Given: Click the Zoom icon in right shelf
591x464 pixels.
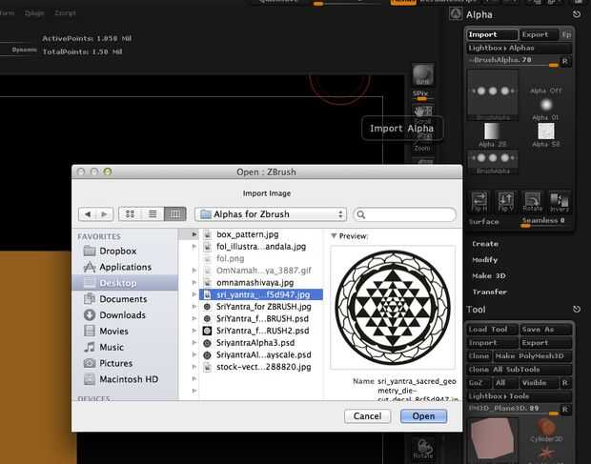Looking at the screenshot, I should (423, 143).
